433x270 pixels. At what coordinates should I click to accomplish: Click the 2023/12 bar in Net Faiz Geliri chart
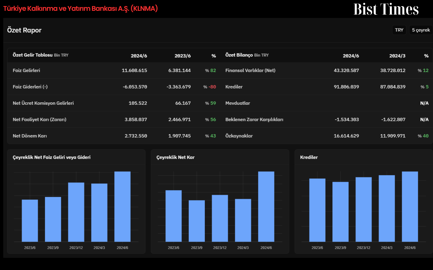pos(76,212)
